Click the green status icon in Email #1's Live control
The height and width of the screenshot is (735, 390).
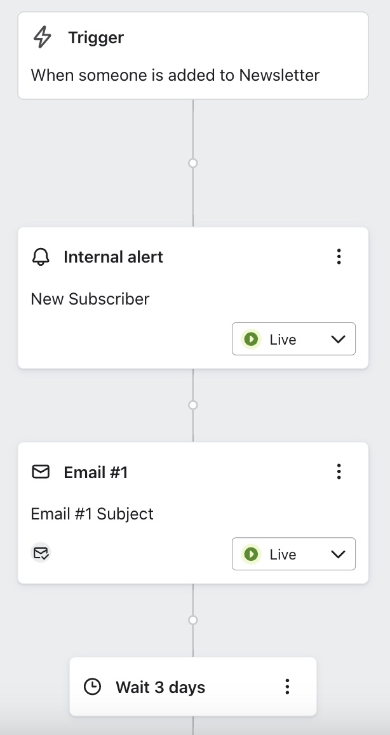pyautogui.click(x=251, y=554)
